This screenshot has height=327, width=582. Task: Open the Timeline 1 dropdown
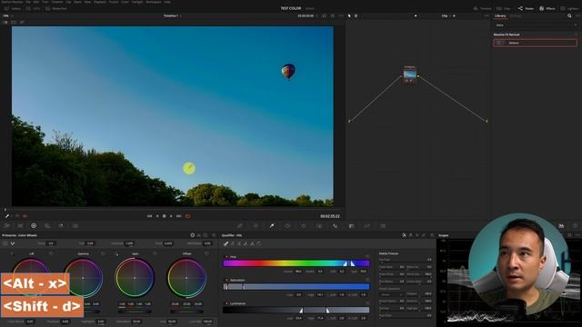(x=172, y=16)
